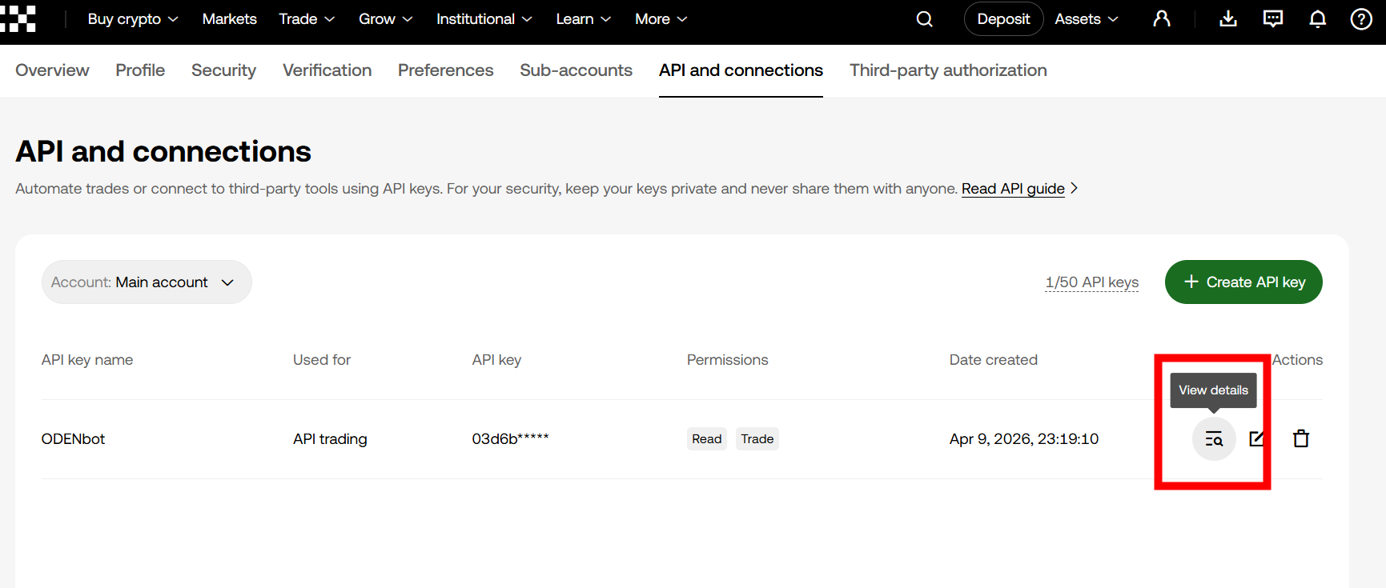Screen dimensions: 1386x588
Task: Click the edit icon for ODENbot key
Action: pos(1257,438)
